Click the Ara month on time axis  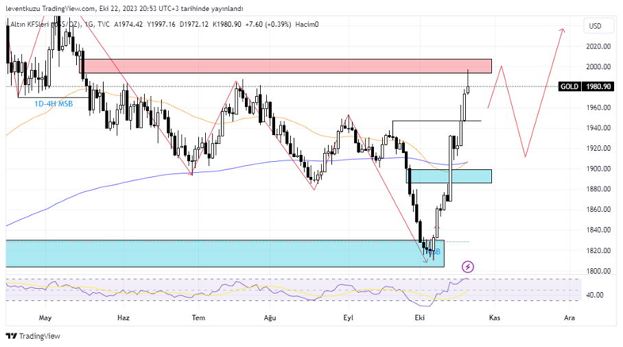tap(569, 318)
